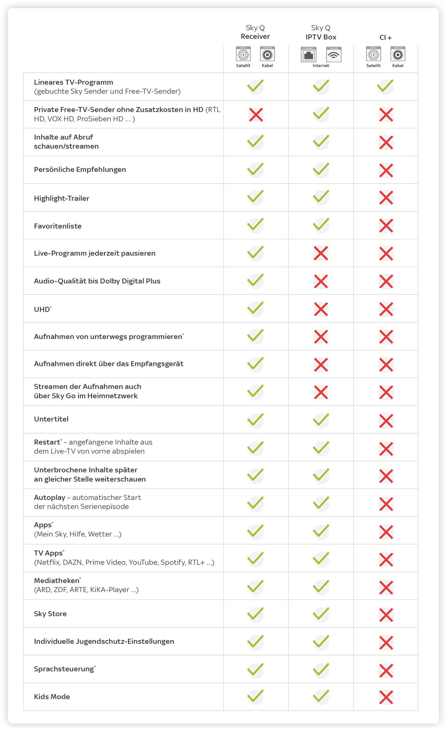Click the Kabel icon under CI+
The width and height of the screenshot is (447, 734).
[x=398, y=55]
